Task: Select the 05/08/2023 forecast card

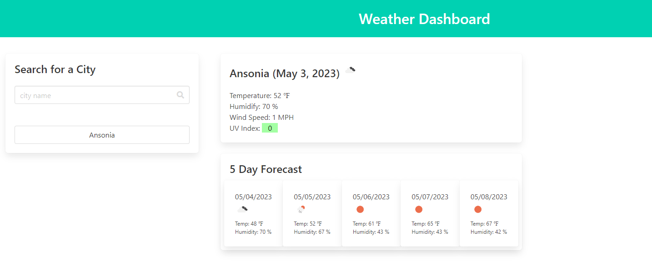Action: tap(489, 213)
